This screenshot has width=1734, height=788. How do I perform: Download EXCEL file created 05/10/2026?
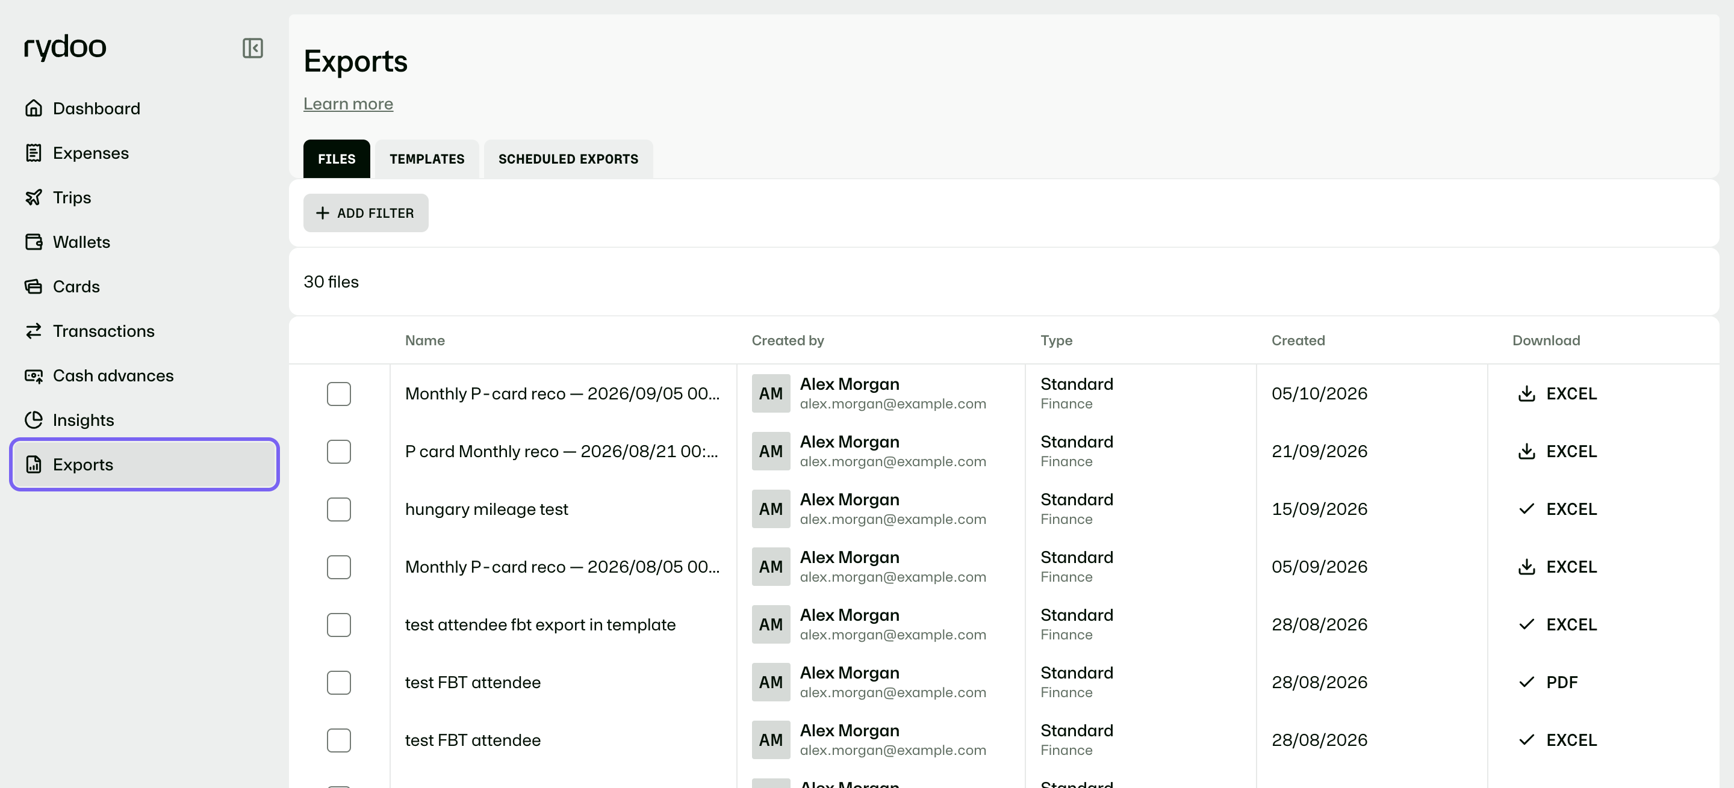tap(1557, 393)
